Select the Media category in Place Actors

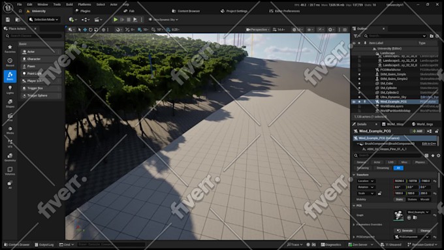pyautogui.click(x=10, y=131)
